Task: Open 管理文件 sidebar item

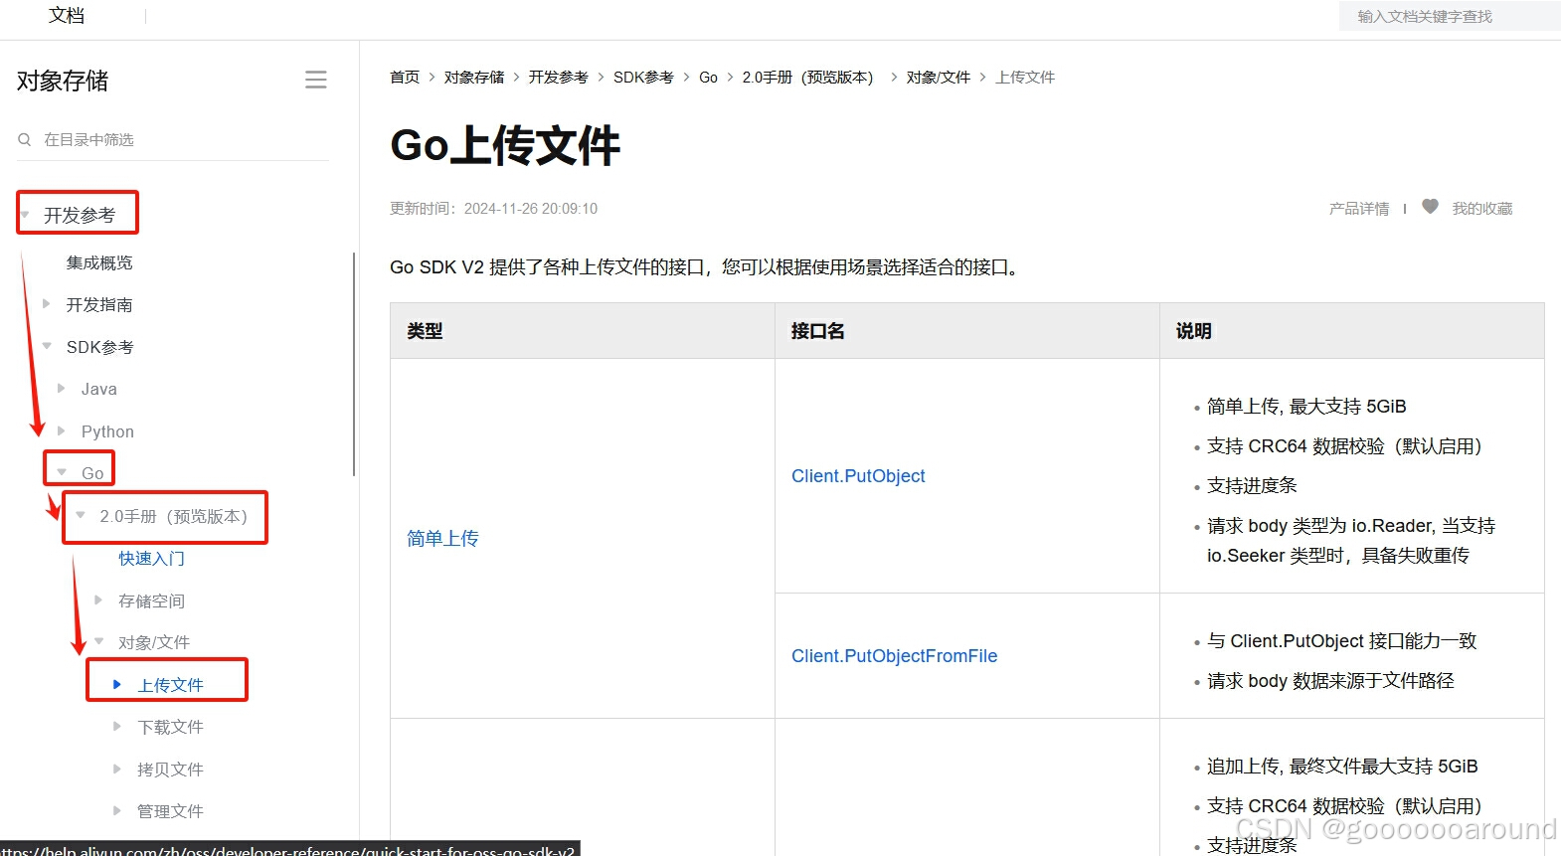Action: click(170, 811)
